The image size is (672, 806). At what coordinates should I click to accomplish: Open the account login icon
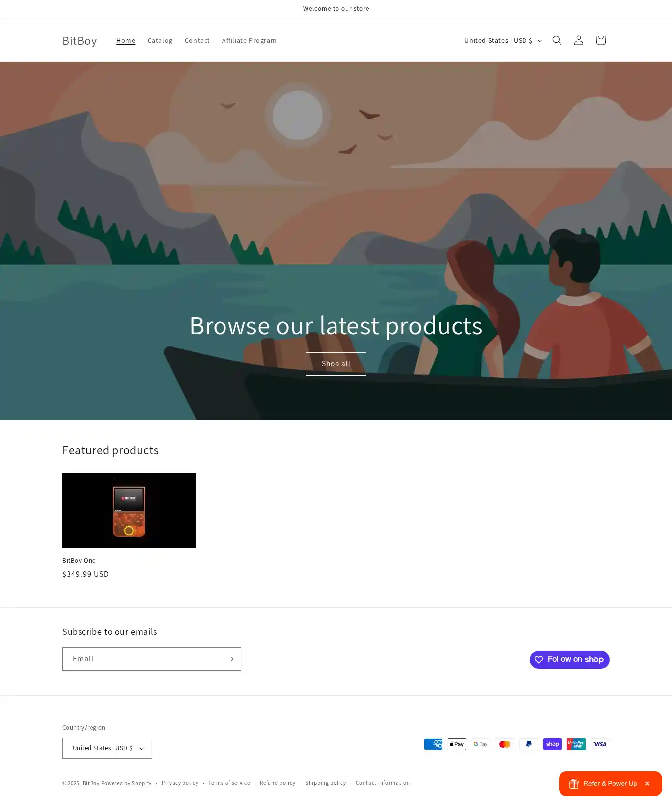578,40
